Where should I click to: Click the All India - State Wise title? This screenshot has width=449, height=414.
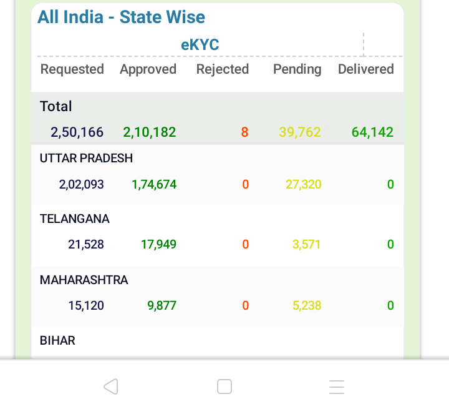122,17
